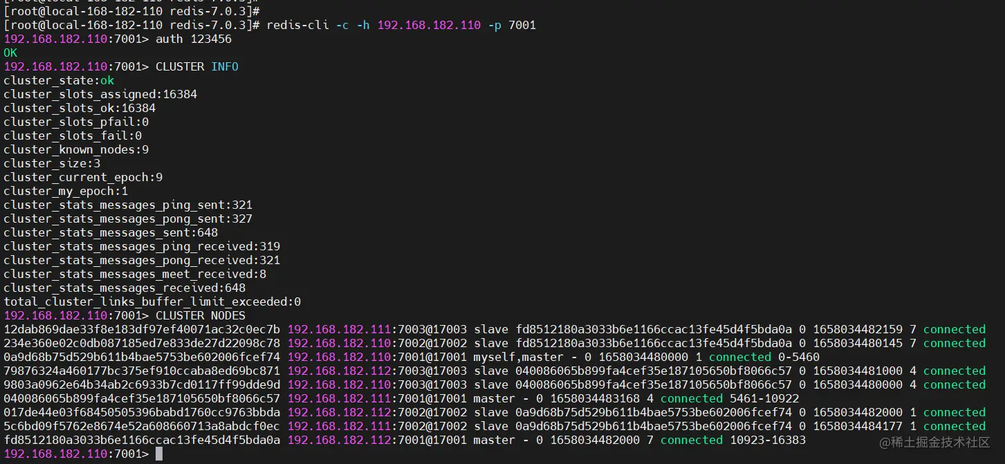The height and width of the screenshot is (464, 1005).
Task: Click address 192.168.182.111:7001@17001
Action: pyautogui.click(x=377, y=399)
